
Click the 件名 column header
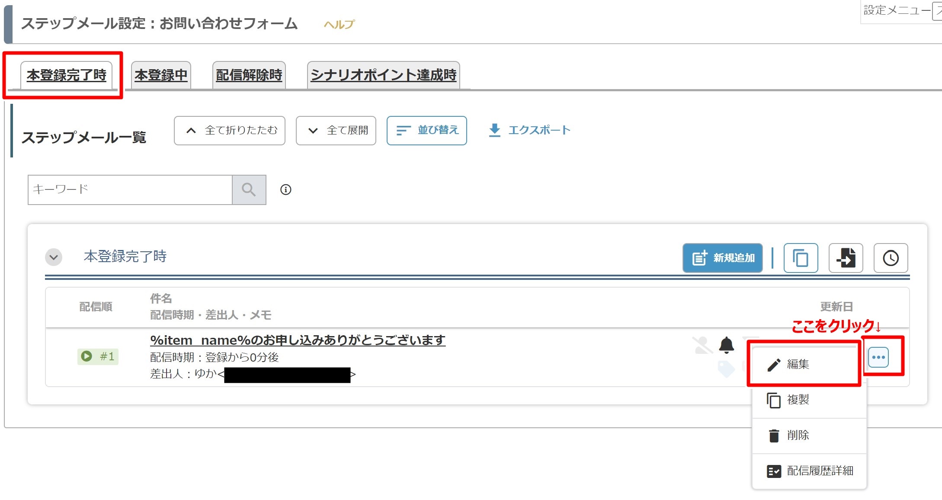(x=161, y=298)
